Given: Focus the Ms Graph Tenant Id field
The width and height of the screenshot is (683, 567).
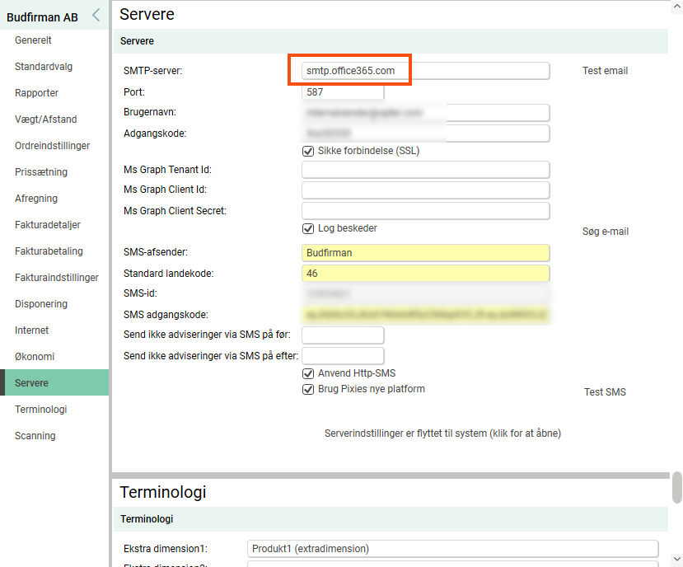Looking at the screenshot, I should [425, 170].
